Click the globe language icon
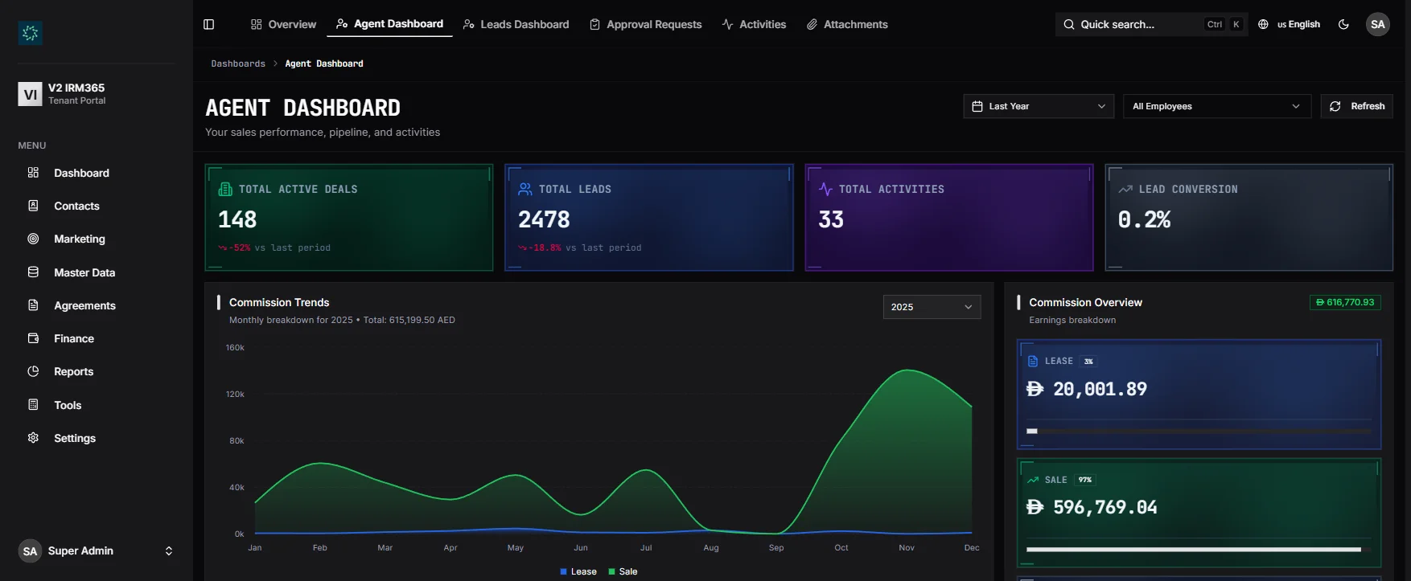Screen dimensions: 1411x581 1263,24
